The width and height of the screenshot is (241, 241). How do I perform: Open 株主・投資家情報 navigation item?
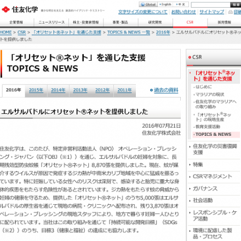(x=86, y=22)
